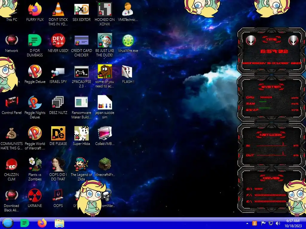Open the NEVER USED! Dev C++ shortcut

tap(58, 43)
